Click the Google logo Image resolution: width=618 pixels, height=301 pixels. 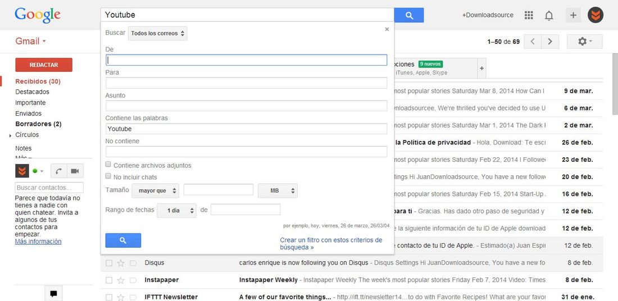[38, 16]
